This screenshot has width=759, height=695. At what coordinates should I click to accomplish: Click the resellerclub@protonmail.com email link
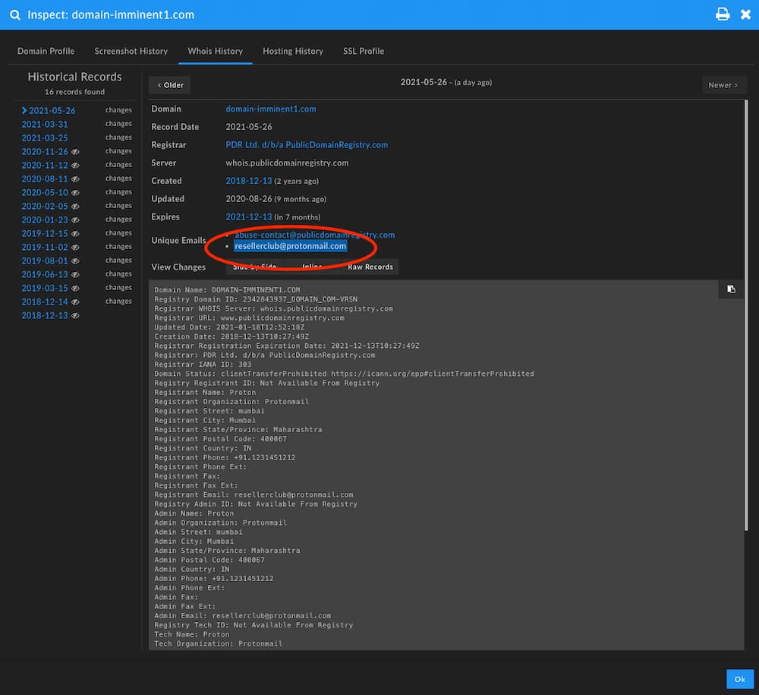pyautogui.click(x=289, y=246)
